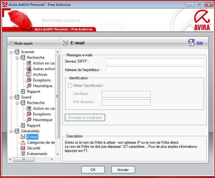This screenshot has width=215, height=178.
Task: Click the Mot de passe field
Action: click(126, 102)
